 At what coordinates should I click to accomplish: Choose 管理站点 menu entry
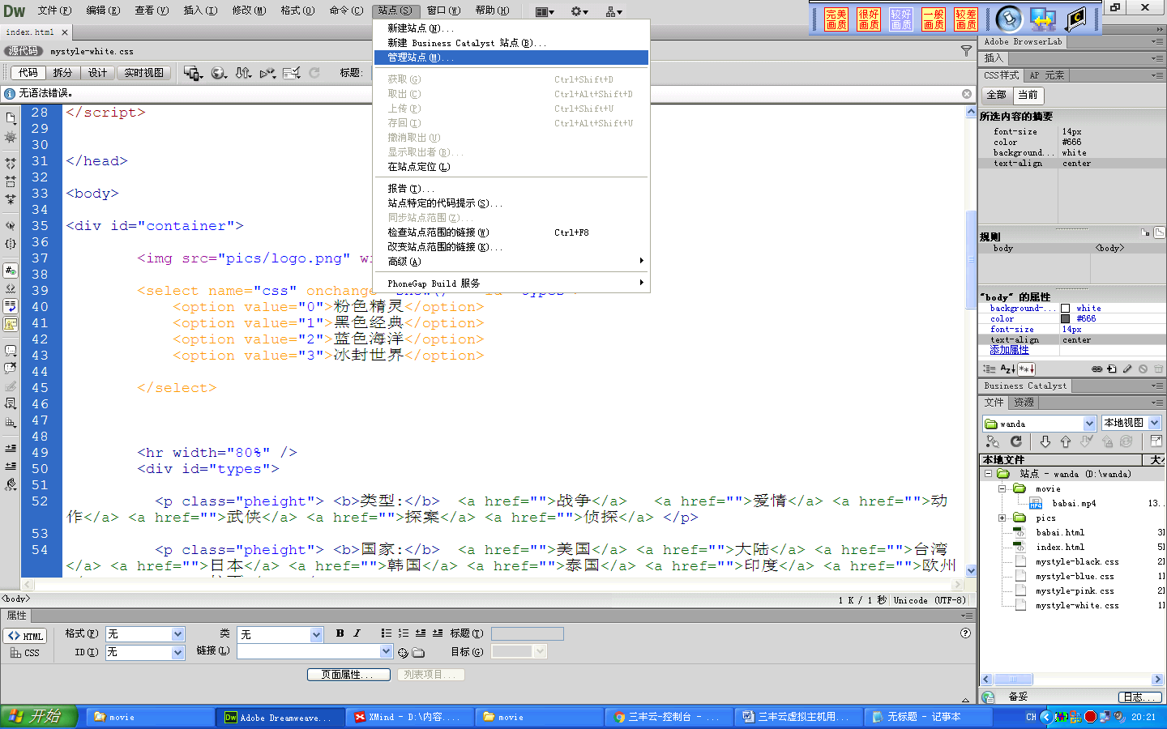pyautogui.click(x=511, y=58)
